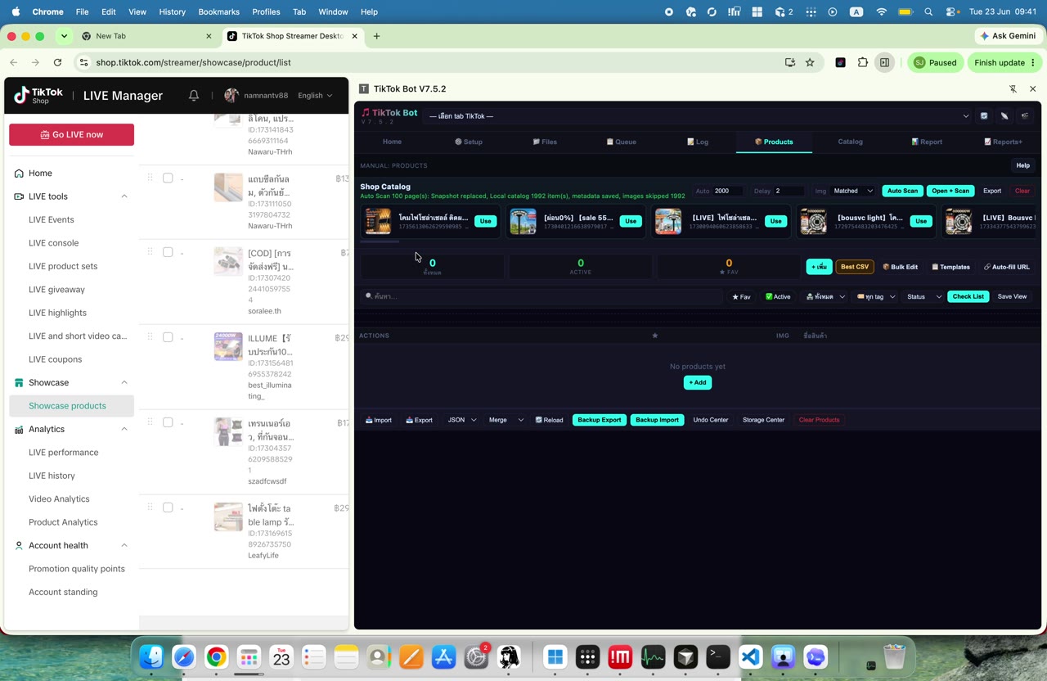Toggle the Reload checkbox in bottom bar
This screenshot has height=681, width=1047.
tap(549, 420)
